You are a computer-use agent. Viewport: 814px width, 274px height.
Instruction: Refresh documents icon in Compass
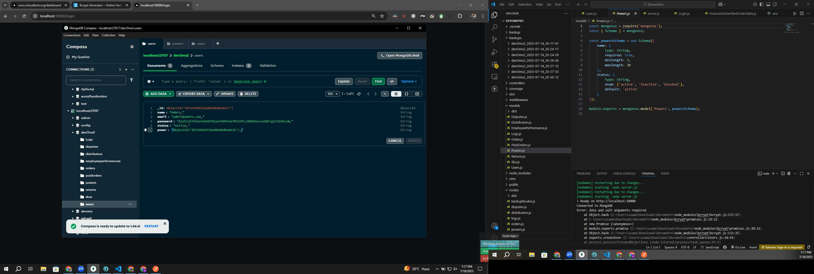pos(359,94)
